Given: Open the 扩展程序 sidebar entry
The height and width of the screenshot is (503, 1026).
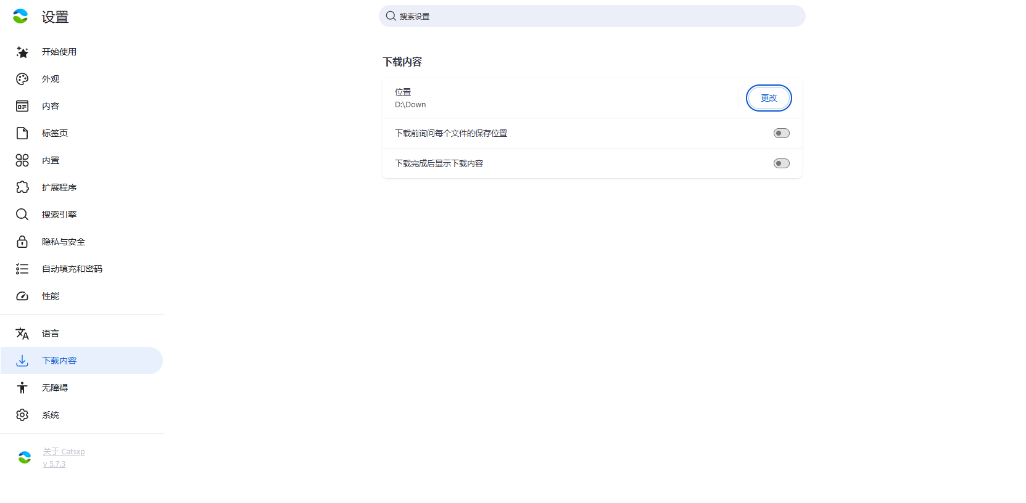Looking at the screenshot, I should pos(81,187).
